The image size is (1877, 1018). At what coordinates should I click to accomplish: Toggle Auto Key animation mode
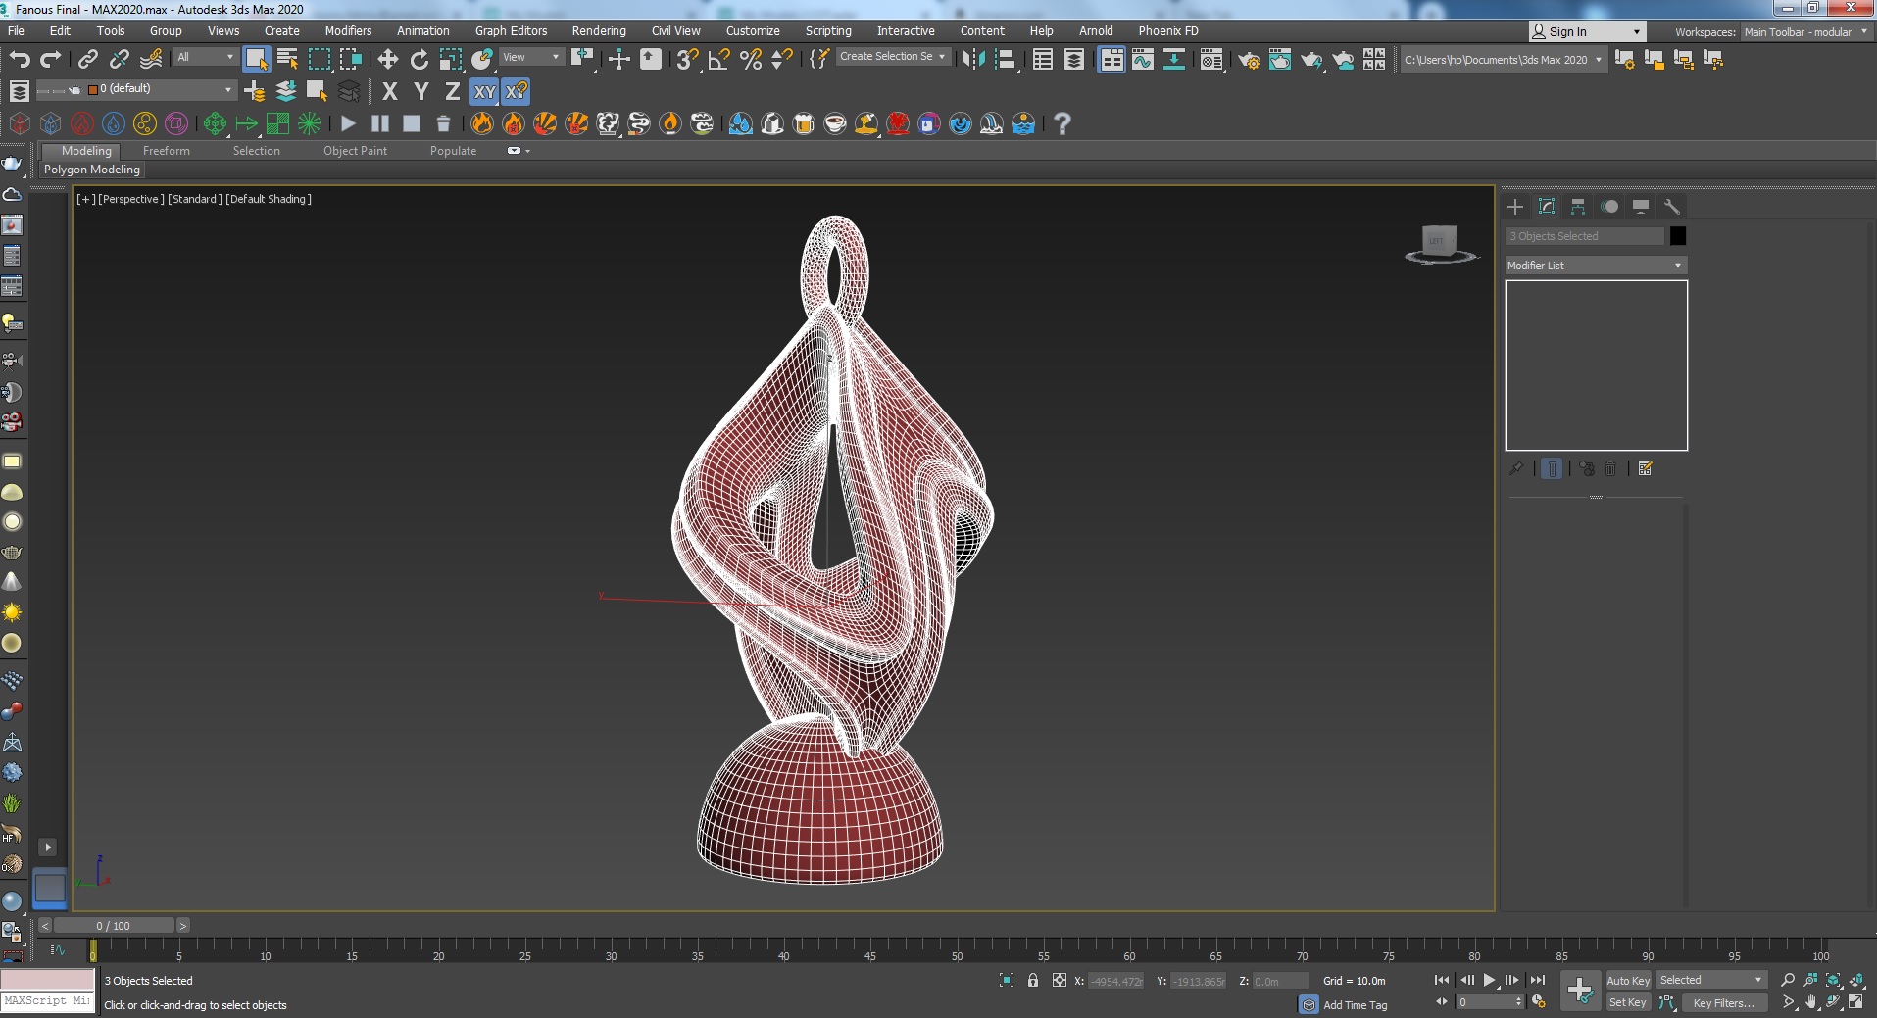tap(1627, 981)
